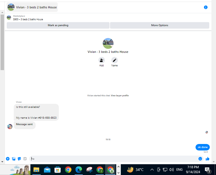This screenshot has width=216, height=175.
Task: Show hidden system tray icons
Action: 152,170
